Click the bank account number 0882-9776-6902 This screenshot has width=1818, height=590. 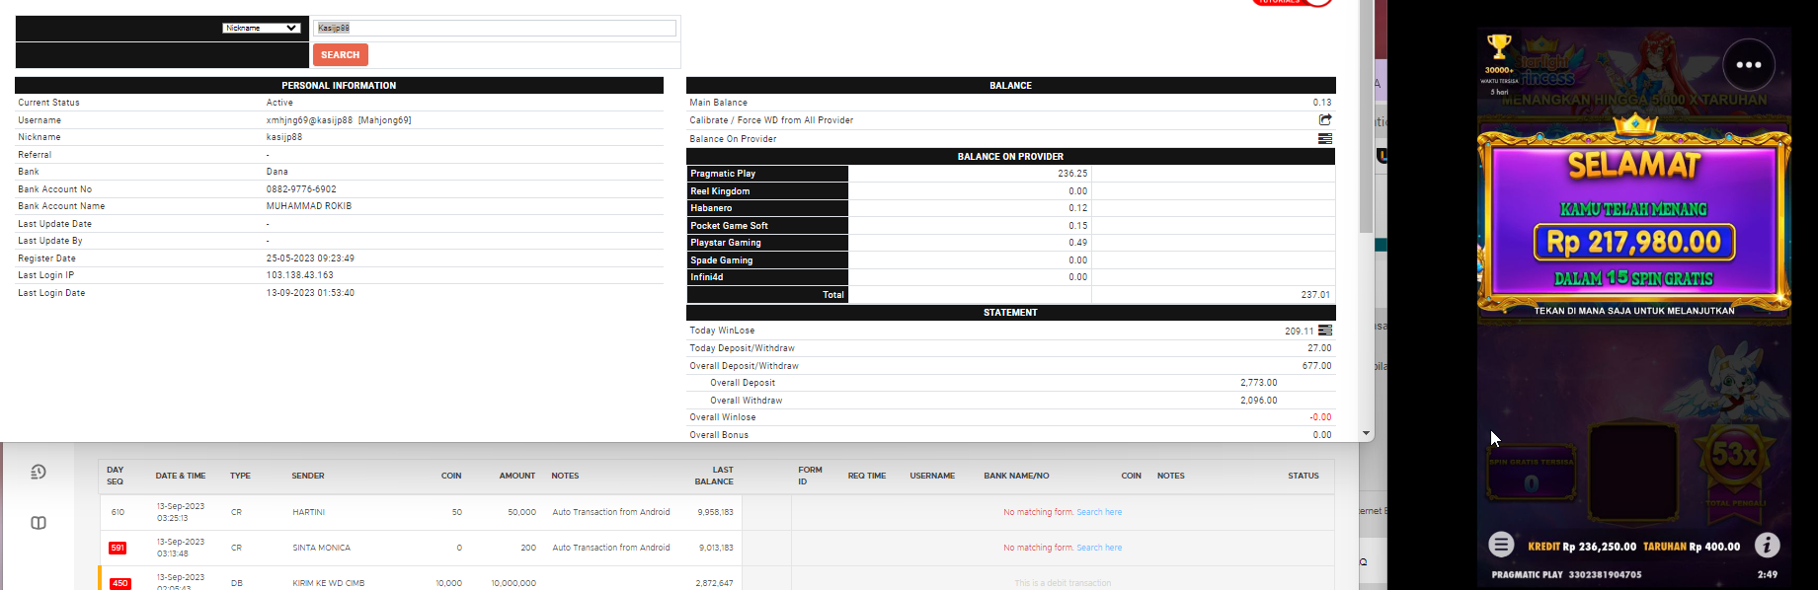coord(301,189)
